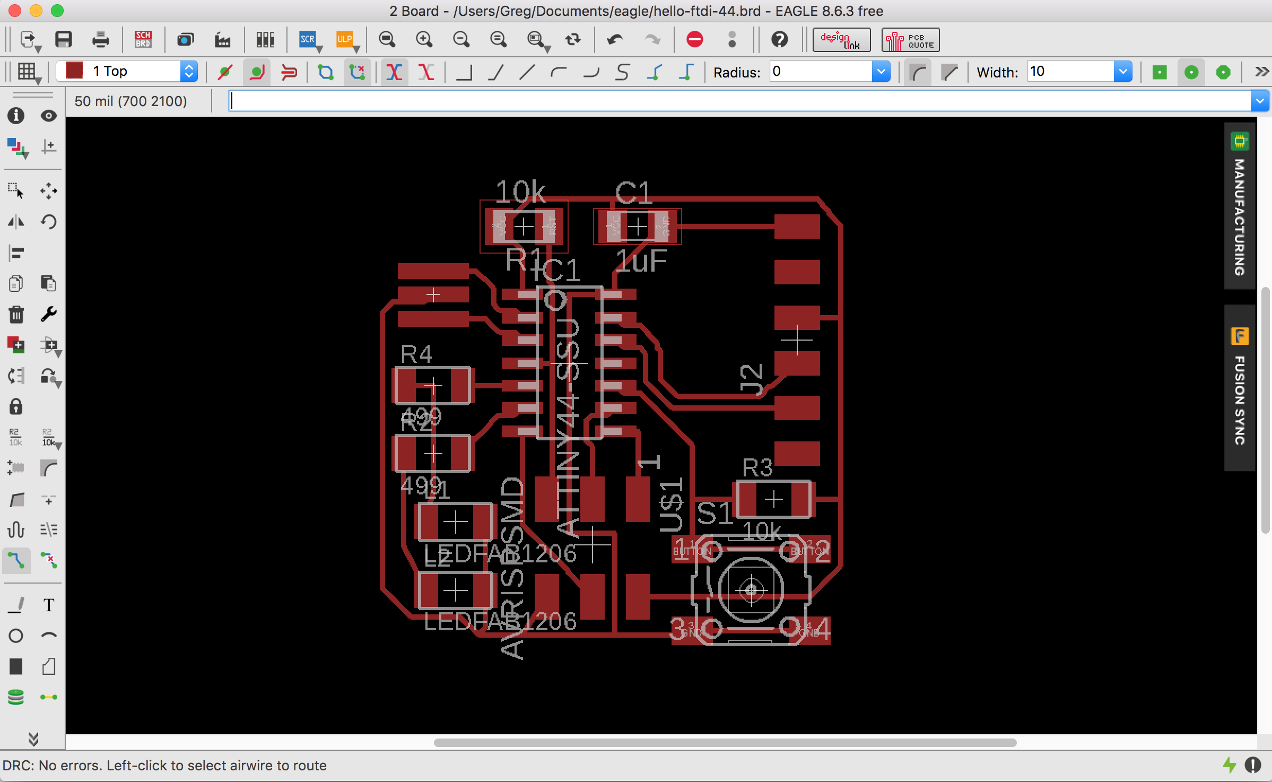Select the Change wrench tool

coord(49,314)
